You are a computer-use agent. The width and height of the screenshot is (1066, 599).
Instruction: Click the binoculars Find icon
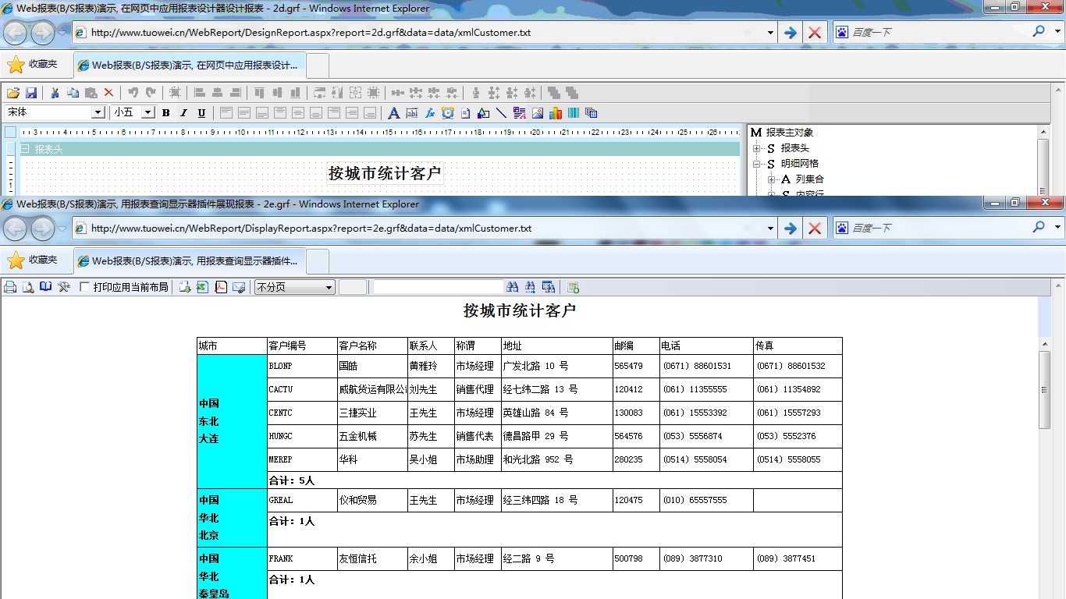pyautogui.click(x=513, y=287)
